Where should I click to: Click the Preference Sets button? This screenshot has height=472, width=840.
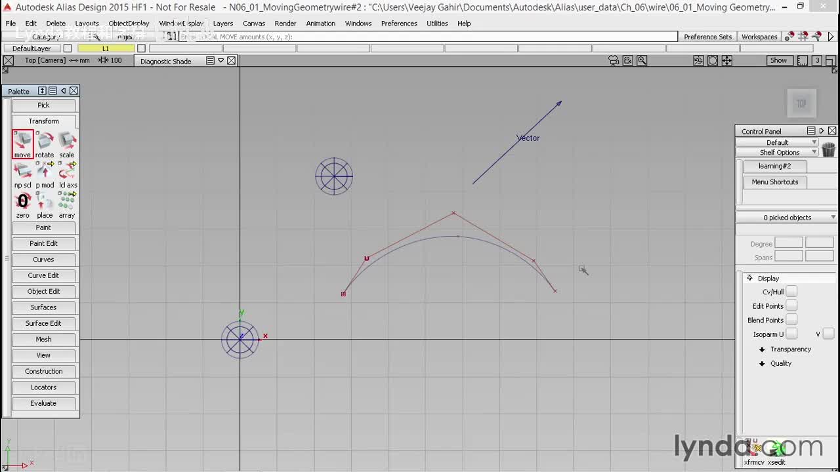click(x=707, y=37)
